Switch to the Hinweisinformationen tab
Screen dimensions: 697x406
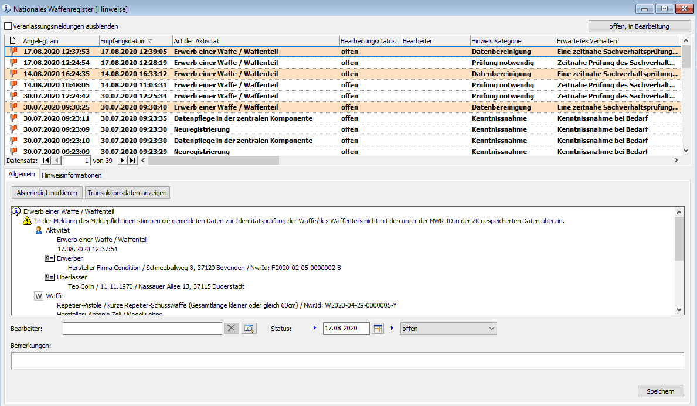coord(72,175)
